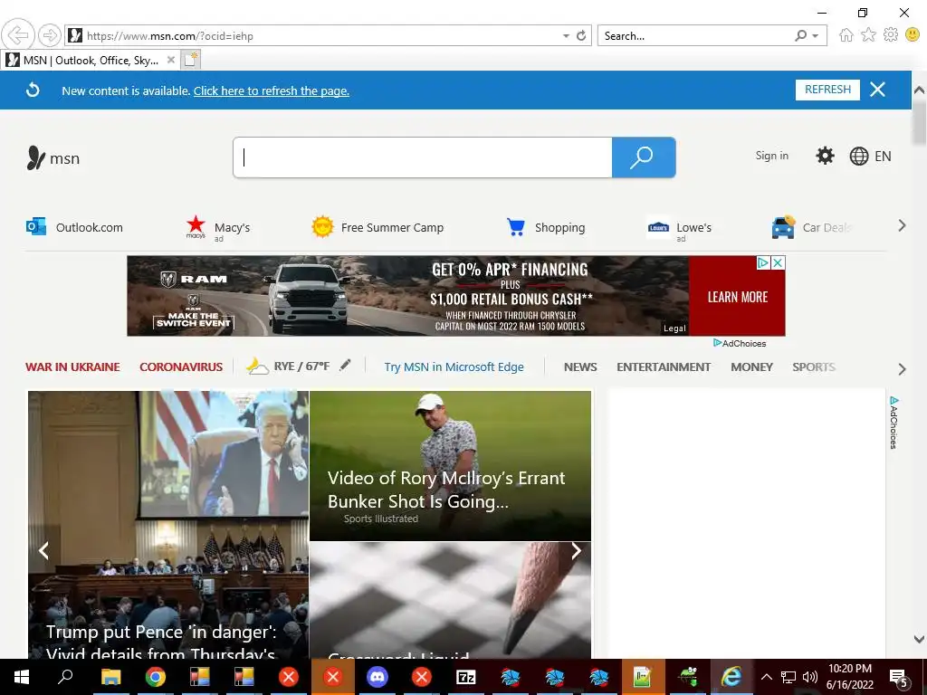
Task: Click the sun icon for Free Summer Camp
Action: pos(323,227)
